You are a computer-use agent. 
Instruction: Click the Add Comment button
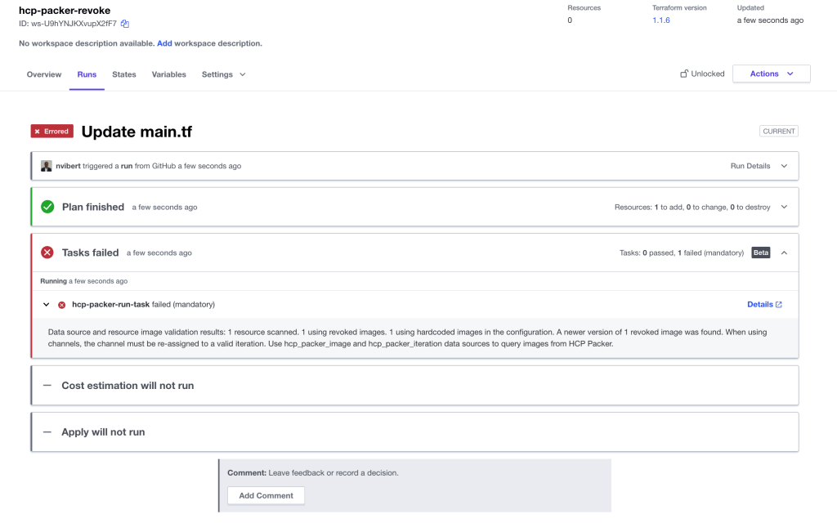point(266,495)
